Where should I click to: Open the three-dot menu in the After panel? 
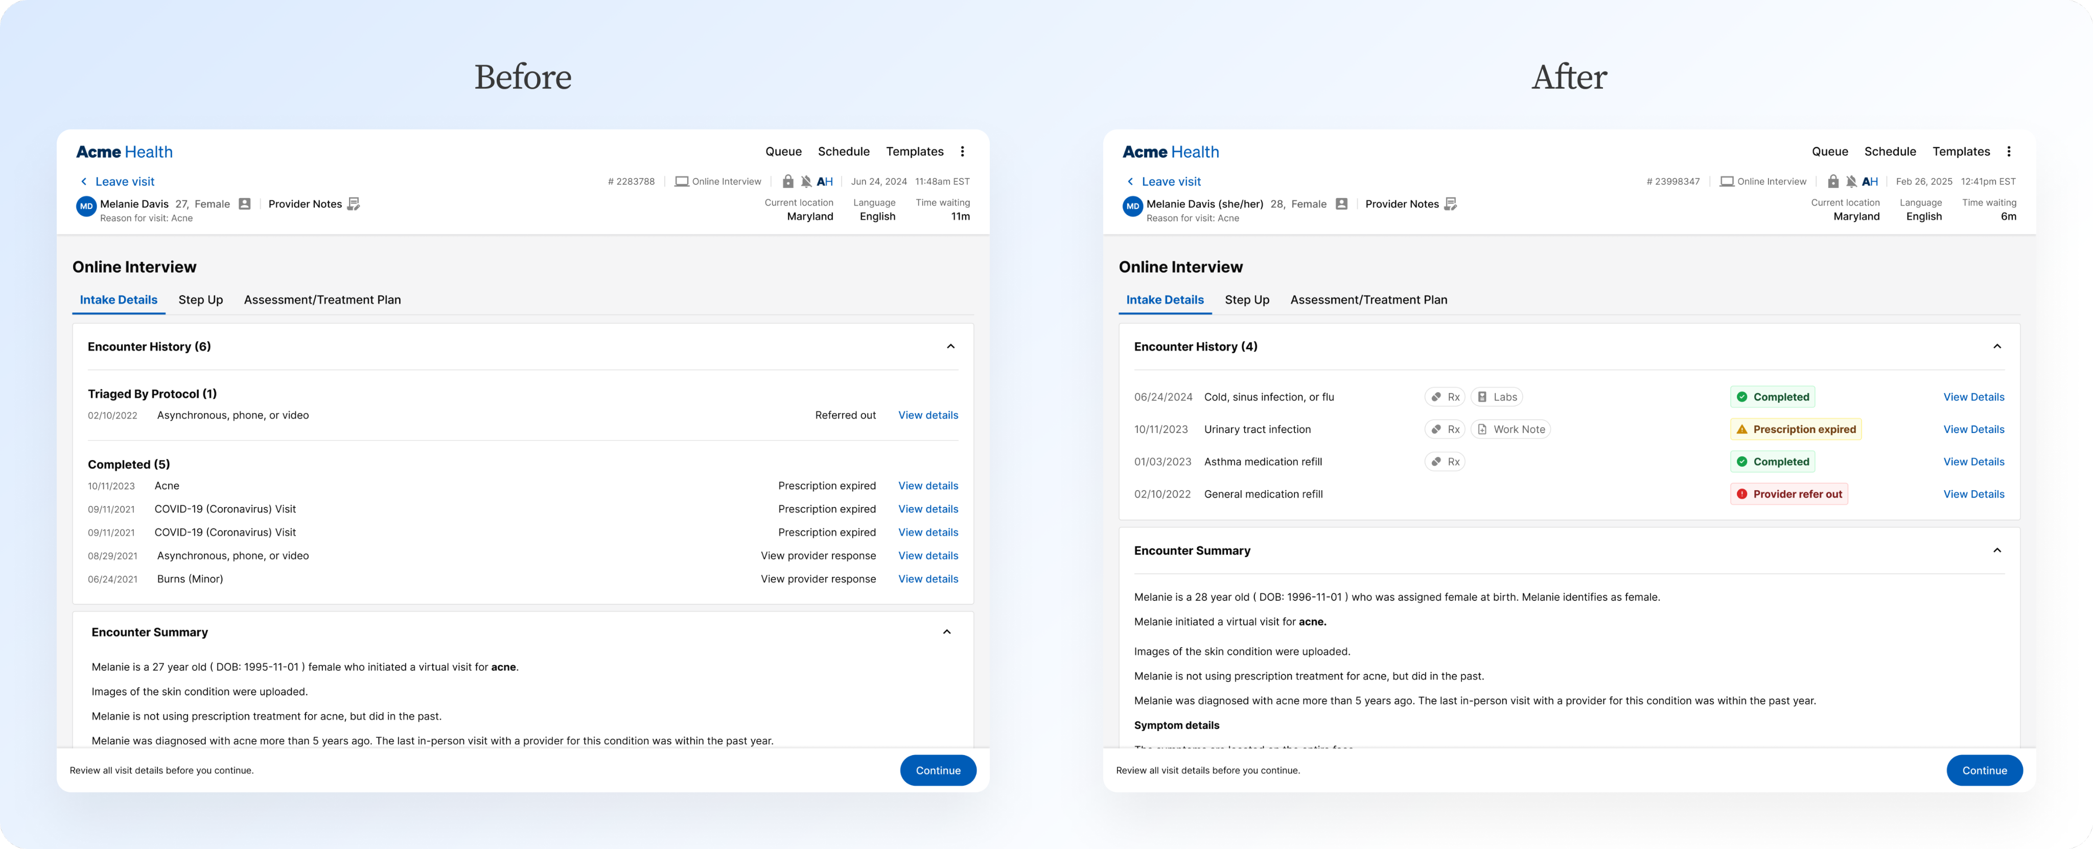point(2009,152)
